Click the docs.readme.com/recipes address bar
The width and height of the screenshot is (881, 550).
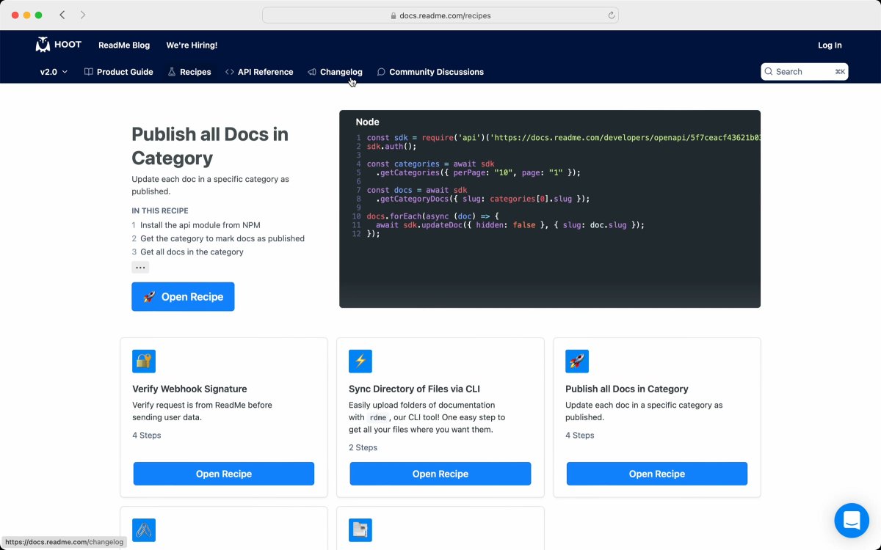click(440, 15)
